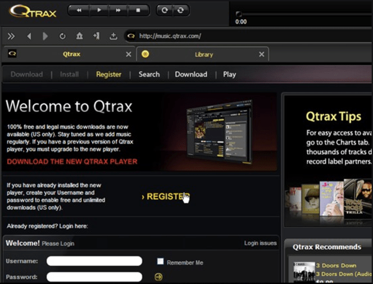Reload the page with refresh icon
This screenshot has width=373, height=284.
pos(62,36)
